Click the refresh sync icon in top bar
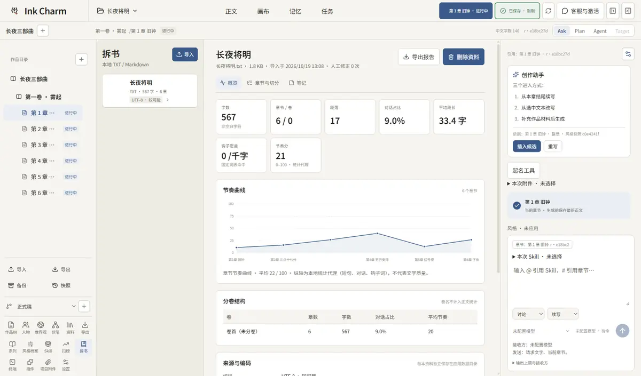This screenshot has height=376, width=641. tap(548, 11)
